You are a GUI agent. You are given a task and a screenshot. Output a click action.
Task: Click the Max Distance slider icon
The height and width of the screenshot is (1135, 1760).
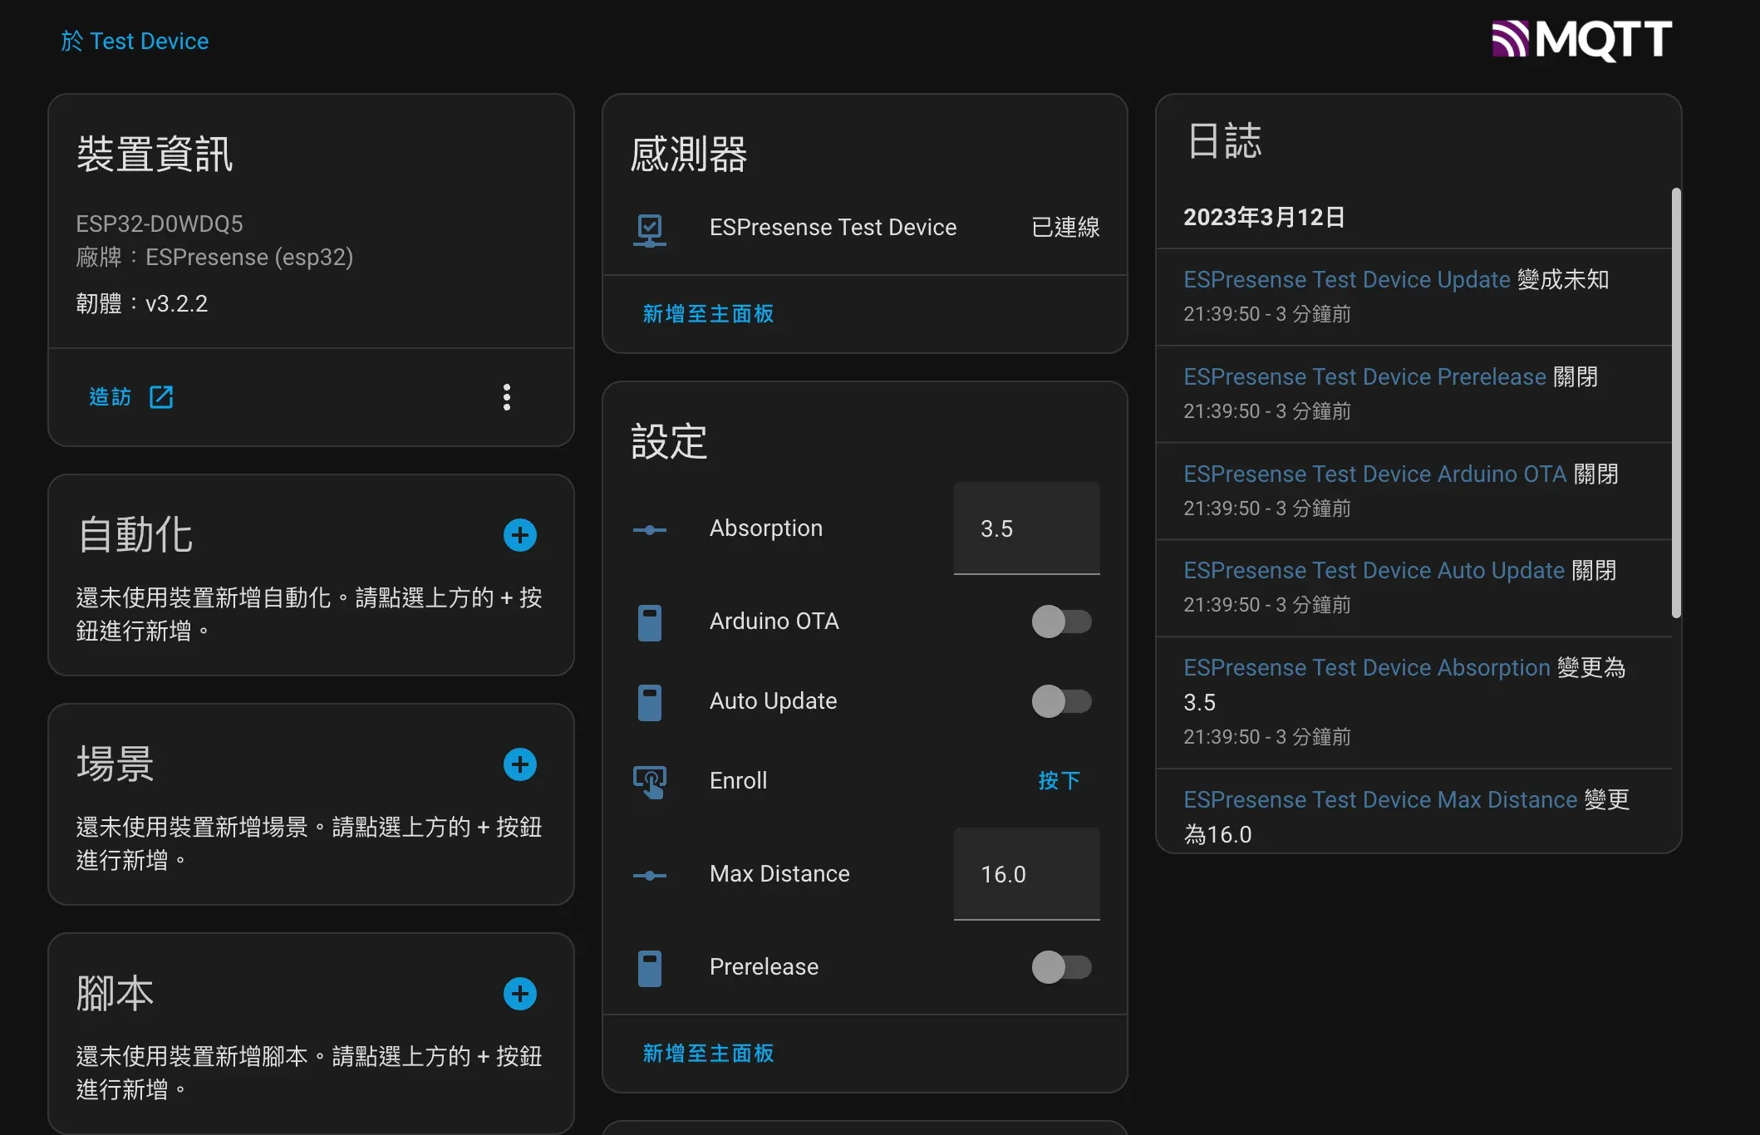click(x=650, y=875)
